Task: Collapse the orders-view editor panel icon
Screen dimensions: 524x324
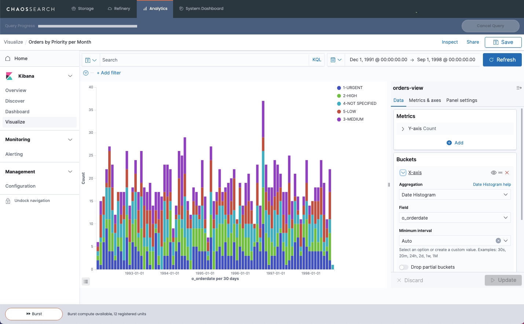Action: tap(518, 88)
